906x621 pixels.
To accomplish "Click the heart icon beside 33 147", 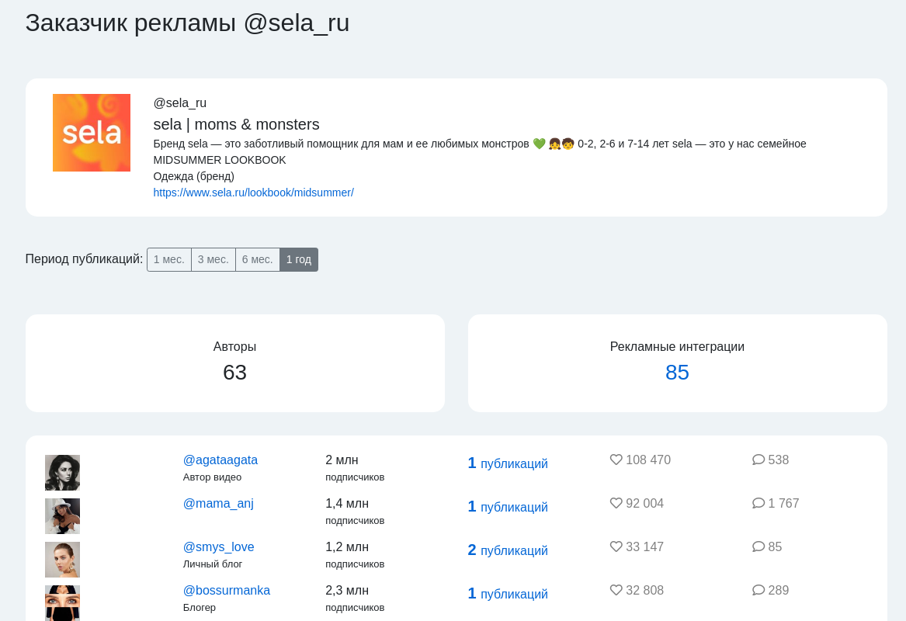I will [616, 546].
